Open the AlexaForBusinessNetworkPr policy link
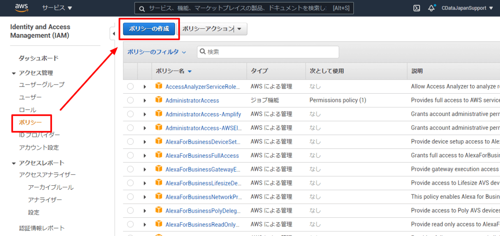Image resolution: width=500 pixels, height=236 pixels. 204,196
